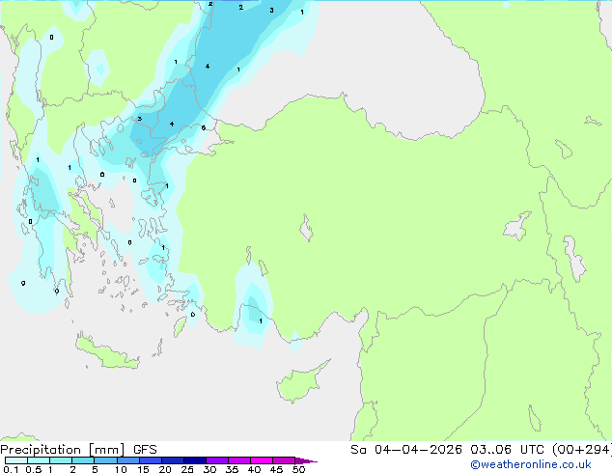Viewport: 612px width, 473px height.
Task: Select the purple swatch between 30 and 35
Action: pyautogui.click(x=217, y=460)
